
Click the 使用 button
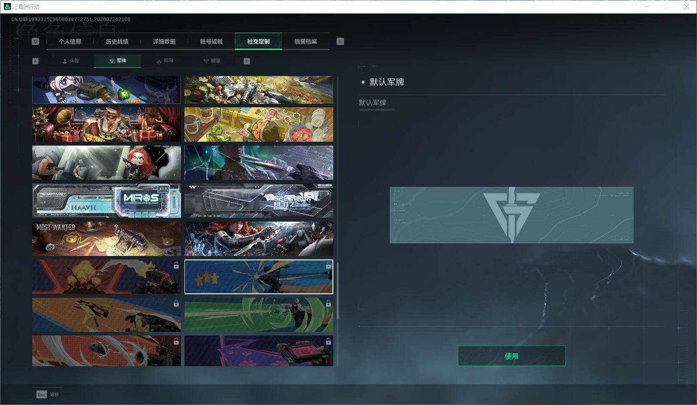(512, 356)
